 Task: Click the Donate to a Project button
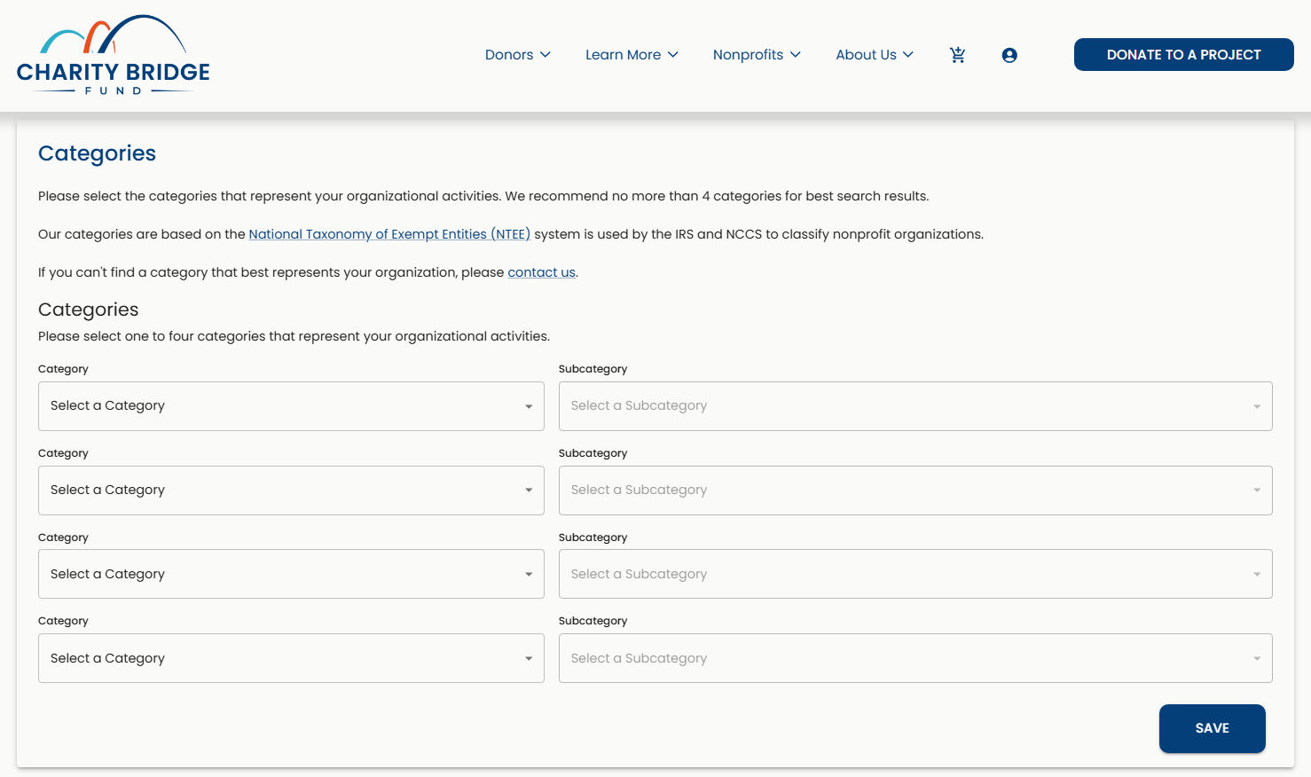pyautogui.click(x=1183, y=55)
